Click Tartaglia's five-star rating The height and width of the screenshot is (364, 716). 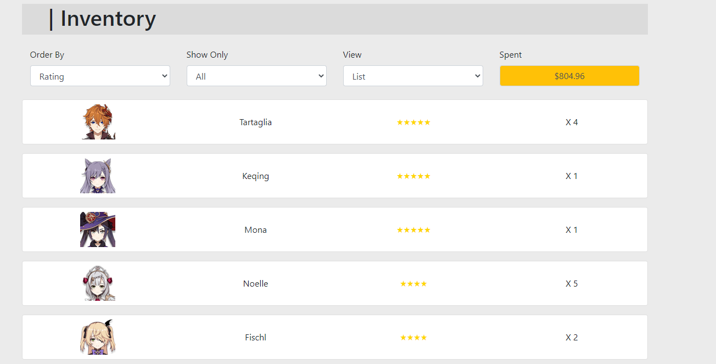[413, 122]
